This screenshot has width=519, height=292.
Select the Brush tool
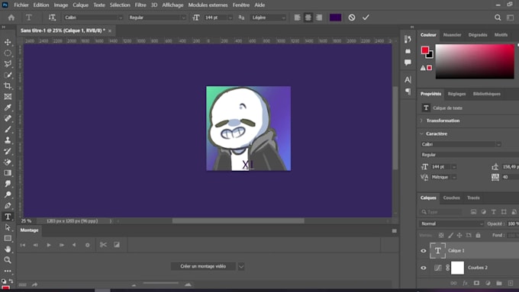click(8, 130)
